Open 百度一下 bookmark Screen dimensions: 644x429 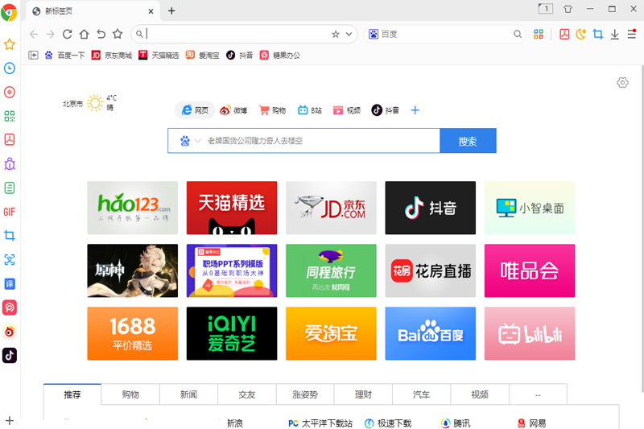(x=65, y=55)
